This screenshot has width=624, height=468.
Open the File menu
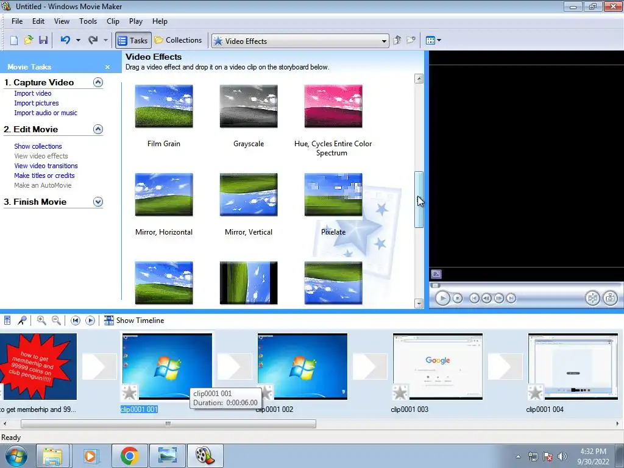click(17, 21)
